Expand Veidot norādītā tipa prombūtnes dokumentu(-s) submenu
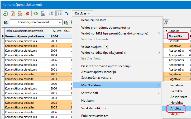This screenshot has width=191, height=119. 159,33
